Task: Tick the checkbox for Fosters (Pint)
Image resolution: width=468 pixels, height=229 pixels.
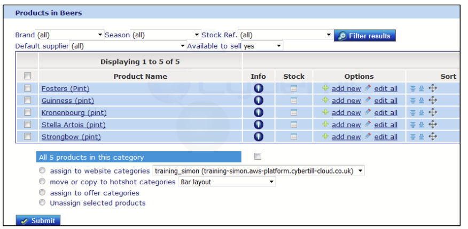Action: [27, 88]
